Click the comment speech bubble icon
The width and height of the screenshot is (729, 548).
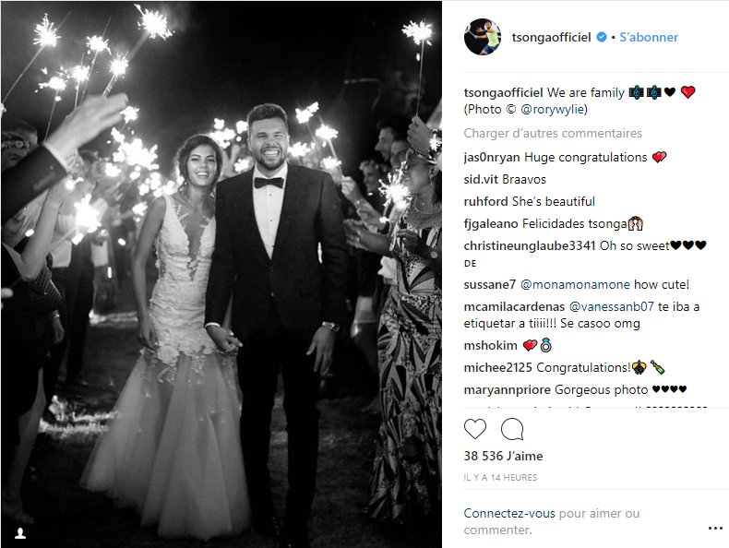click(512, 429)
